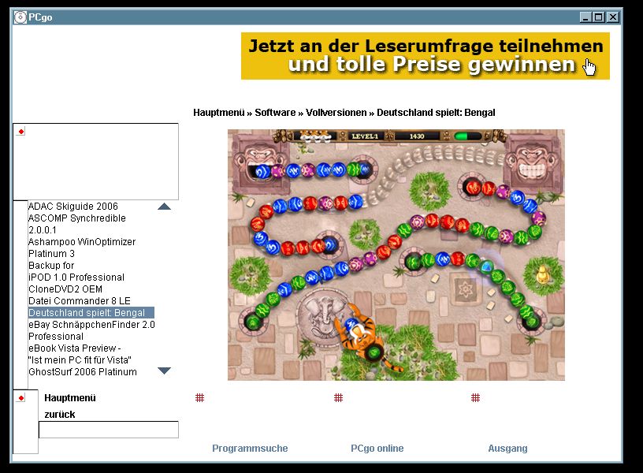The height and width of the screenshot is (473, 643).
Task: Click the red grid icon above Ausgang
Action: coord(475,397)
